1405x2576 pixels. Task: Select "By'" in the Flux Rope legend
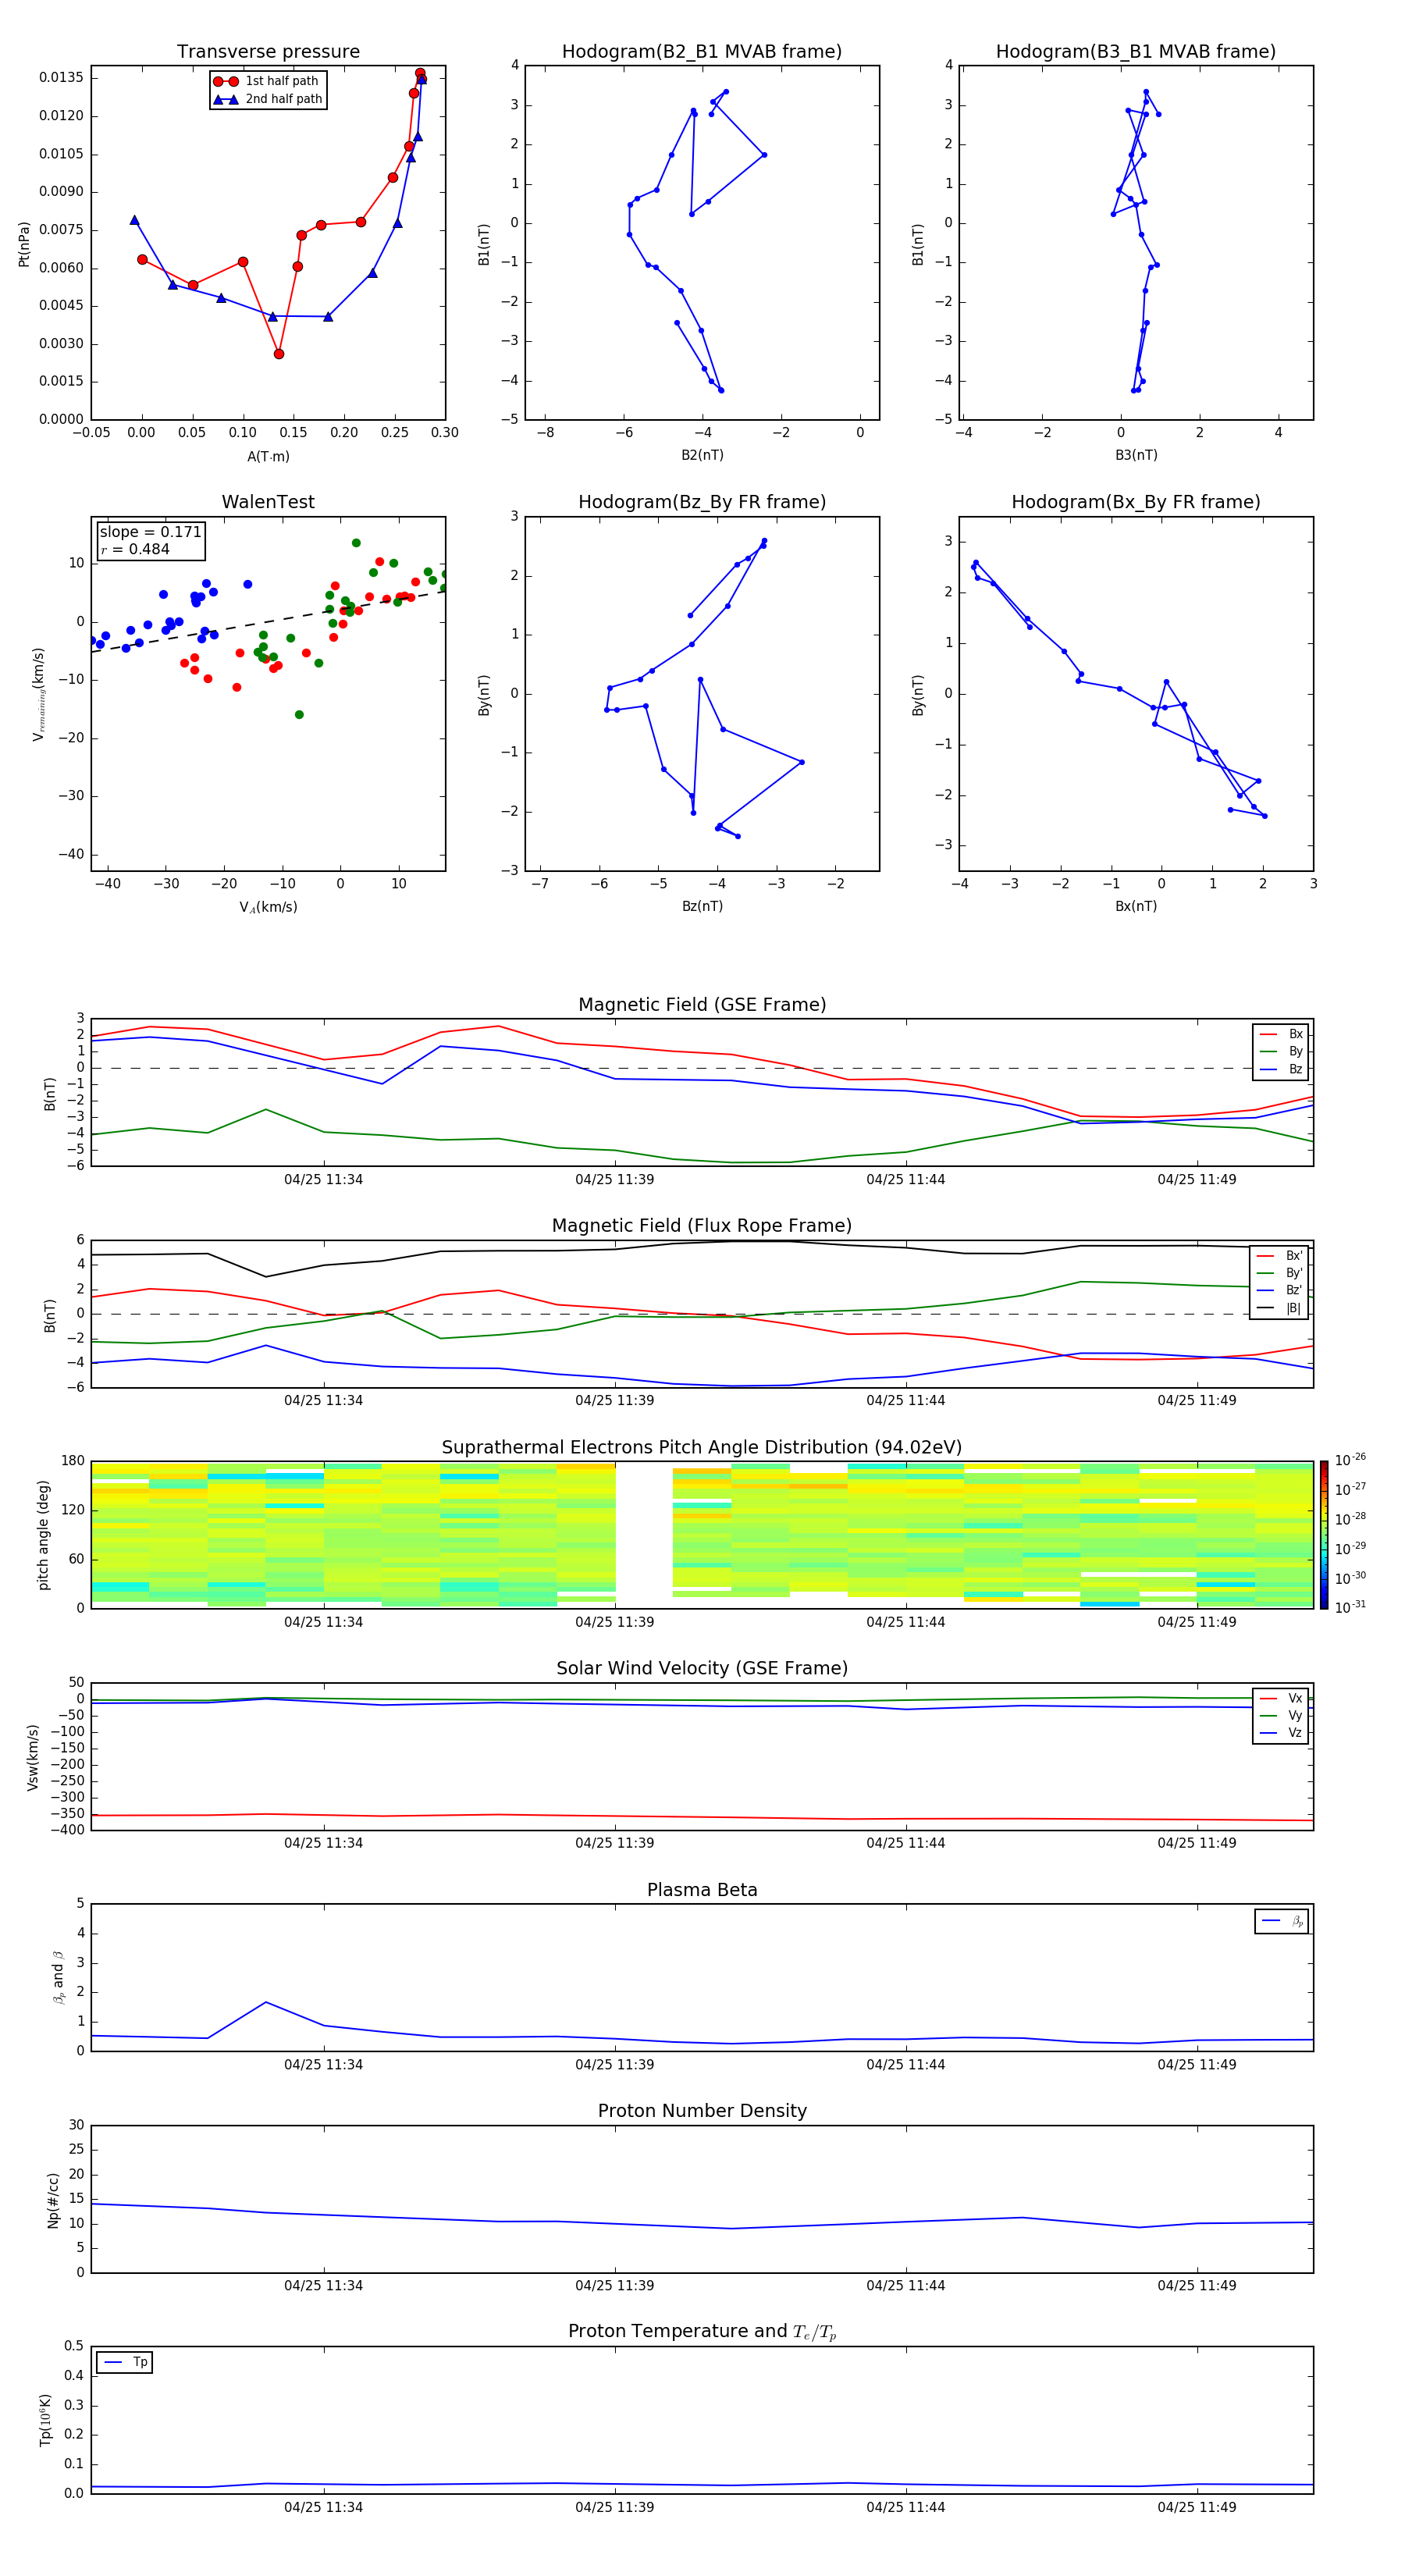point(1279,1273)
